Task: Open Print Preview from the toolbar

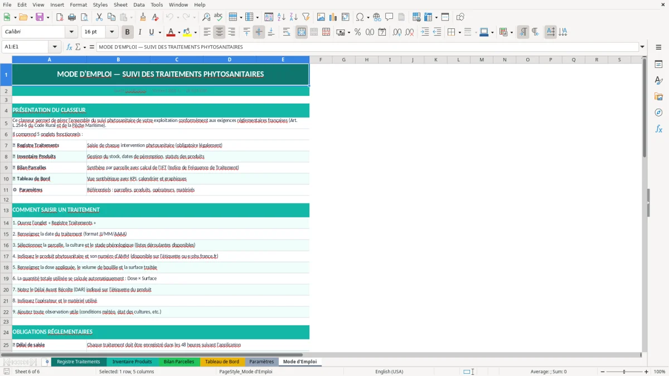Action: click(84, 17)
